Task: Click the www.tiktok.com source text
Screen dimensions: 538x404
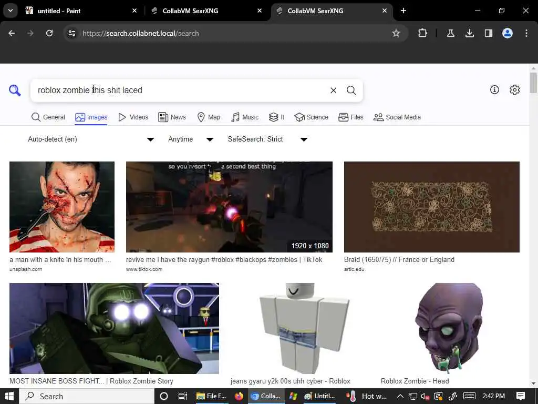Action: [144, 269]
